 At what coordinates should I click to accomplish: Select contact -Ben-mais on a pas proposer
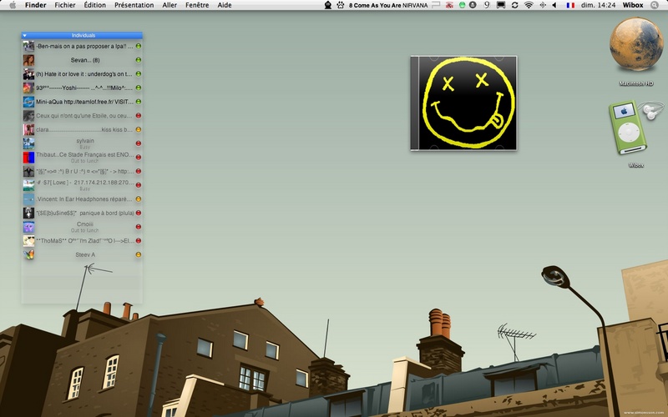pos(82,46)
